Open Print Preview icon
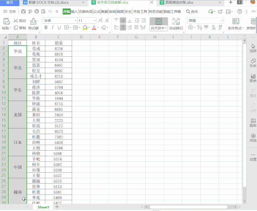Image resolution: width=257 pixels, height=211 pixels. pos(43,12)
